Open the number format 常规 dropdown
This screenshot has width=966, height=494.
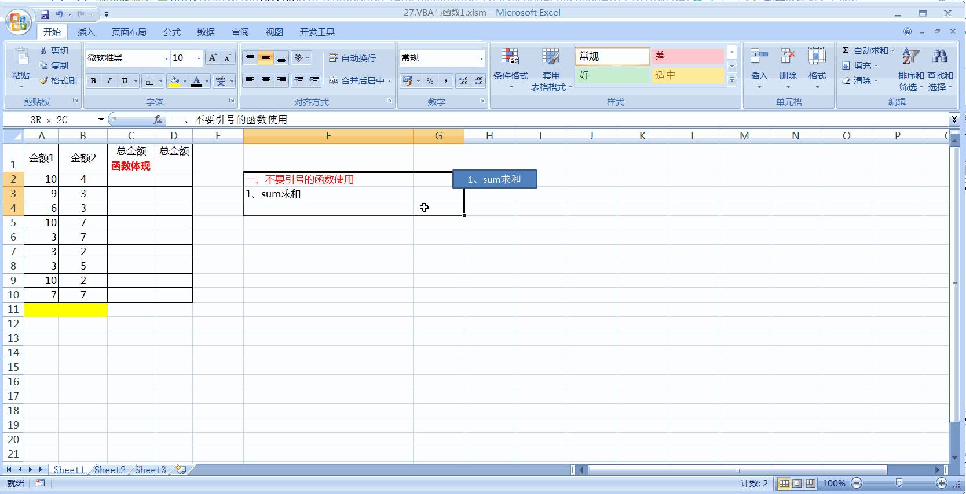pyautogui.click(x=481, y=58)
